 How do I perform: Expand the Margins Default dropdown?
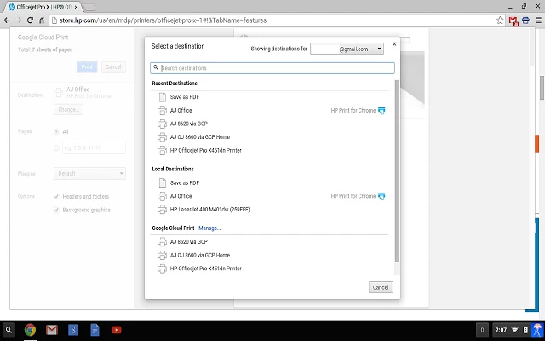coord(89,173)
